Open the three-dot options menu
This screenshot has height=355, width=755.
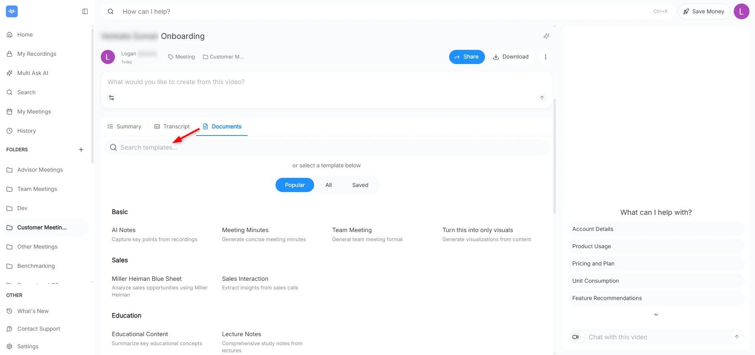pos(546,57)
